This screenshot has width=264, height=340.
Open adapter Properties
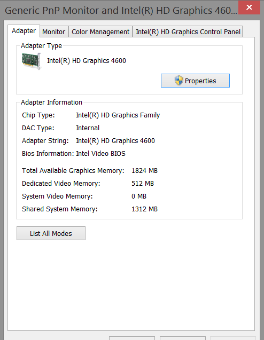195,81
